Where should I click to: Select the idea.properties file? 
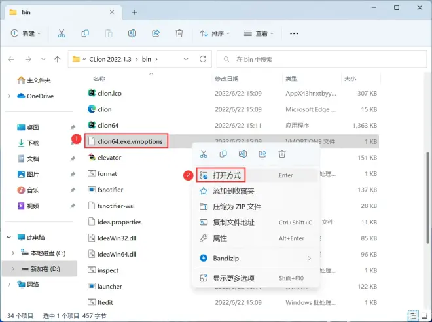click(120, 223)
